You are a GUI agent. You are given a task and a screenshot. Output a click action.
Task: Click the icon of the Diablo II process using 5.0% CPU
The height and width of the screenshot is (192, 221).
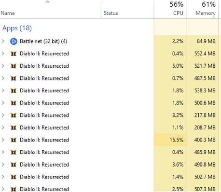(x=14, y=66)
